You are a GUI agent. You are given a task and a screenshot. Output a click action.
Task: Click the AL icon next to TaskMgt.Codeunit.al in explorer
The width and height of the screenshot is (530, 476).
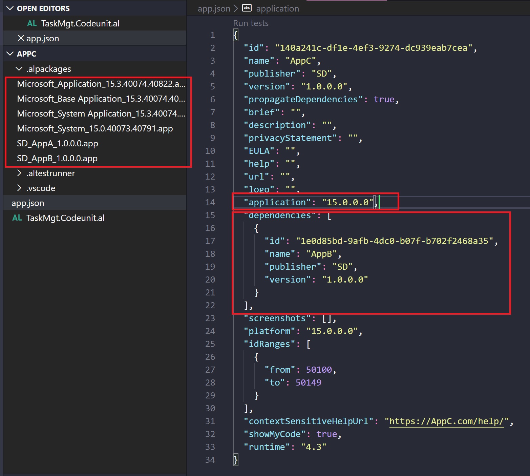coord(17,218)
